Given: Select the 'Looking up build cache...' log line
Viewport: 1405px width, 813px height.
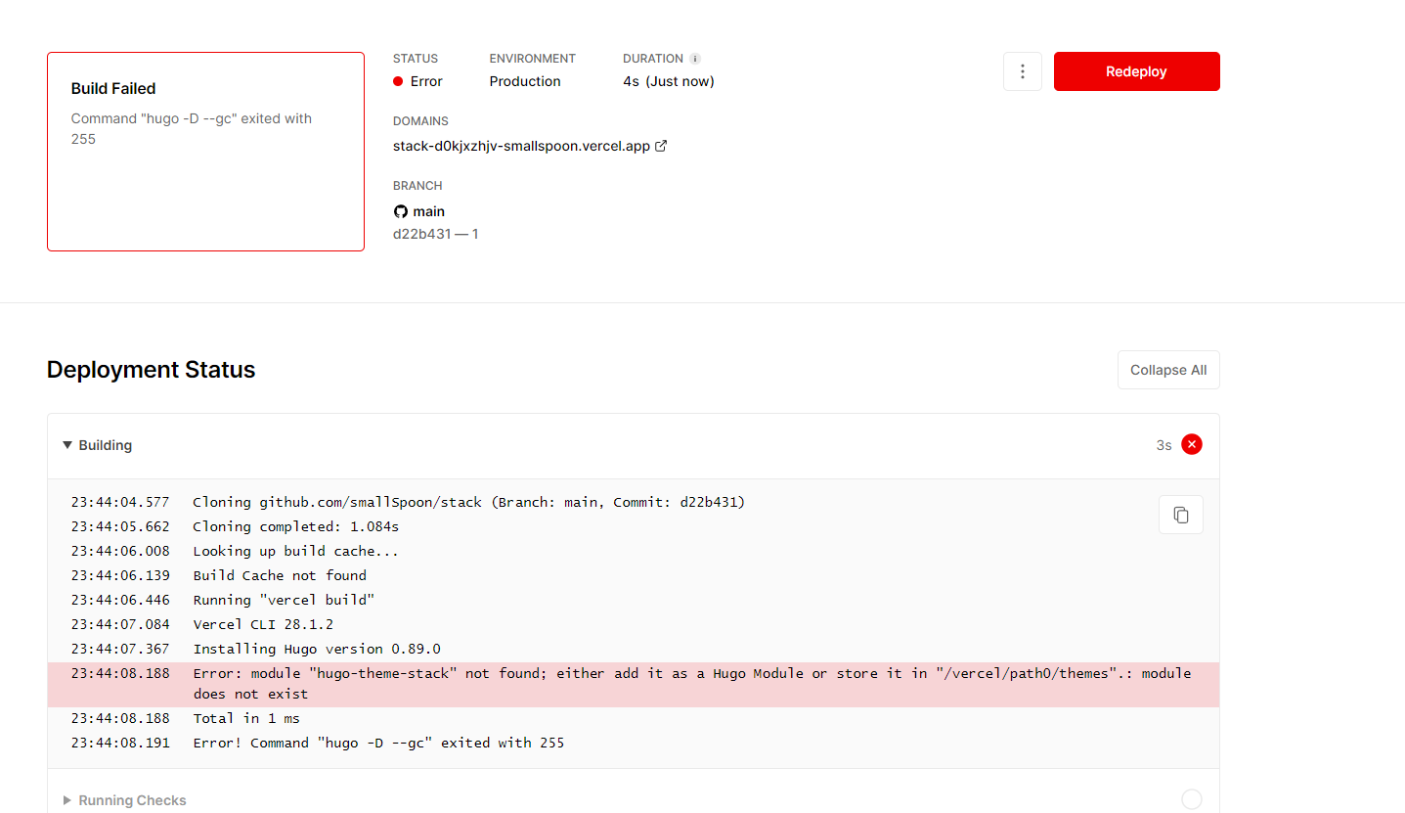Looking at the screenshot, I should tap(634, 551).
